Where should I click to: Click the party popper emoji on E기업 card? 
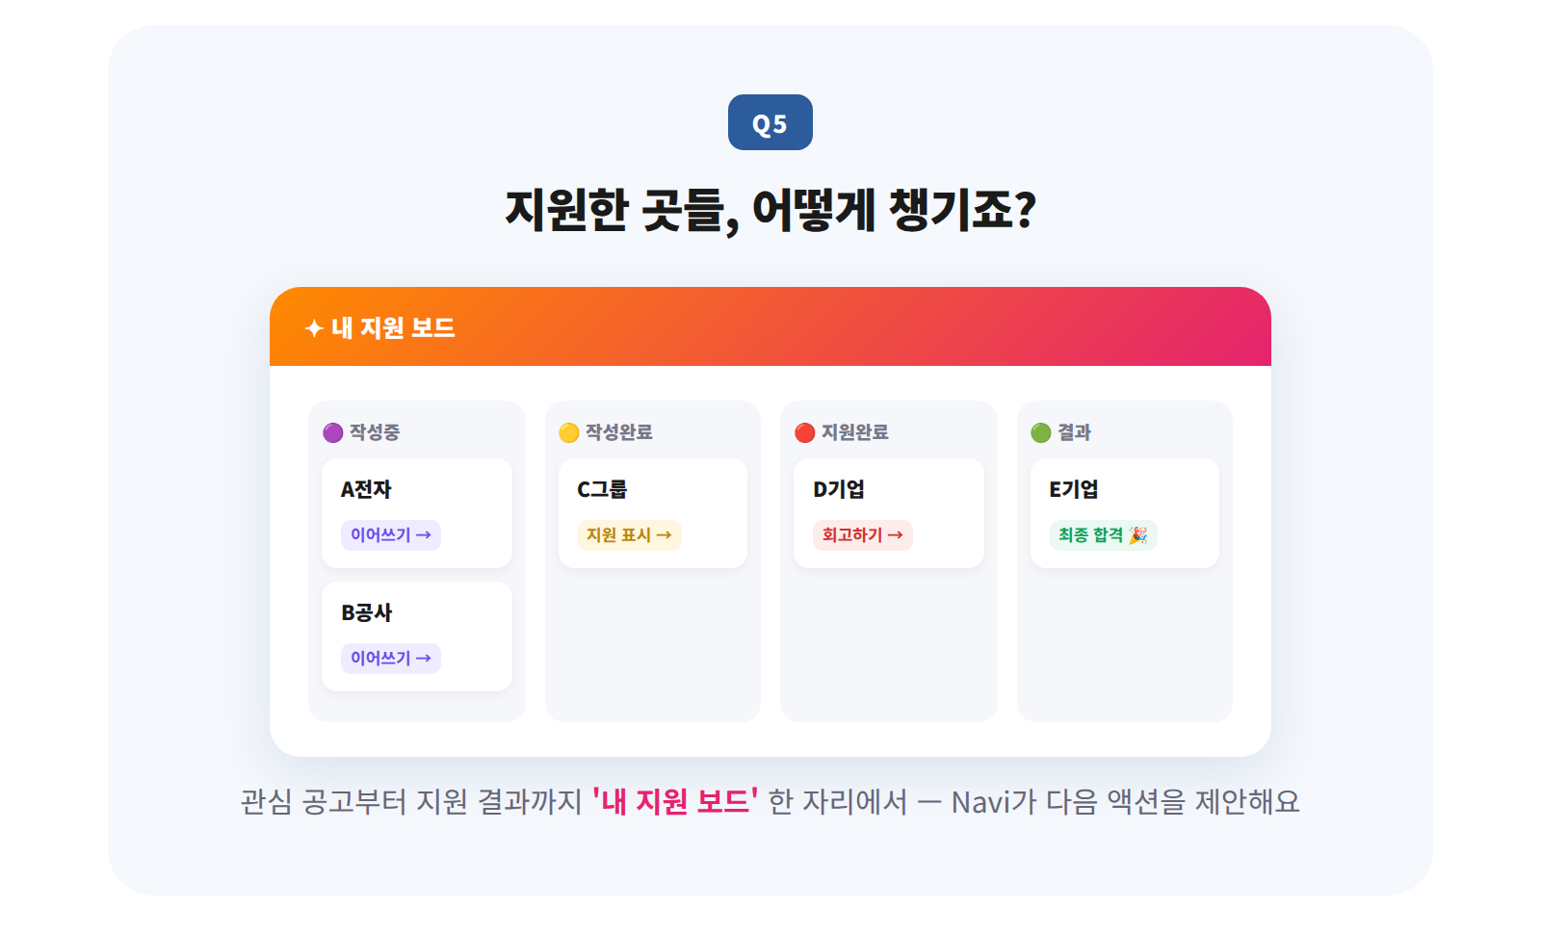(x=1138, y=534)
